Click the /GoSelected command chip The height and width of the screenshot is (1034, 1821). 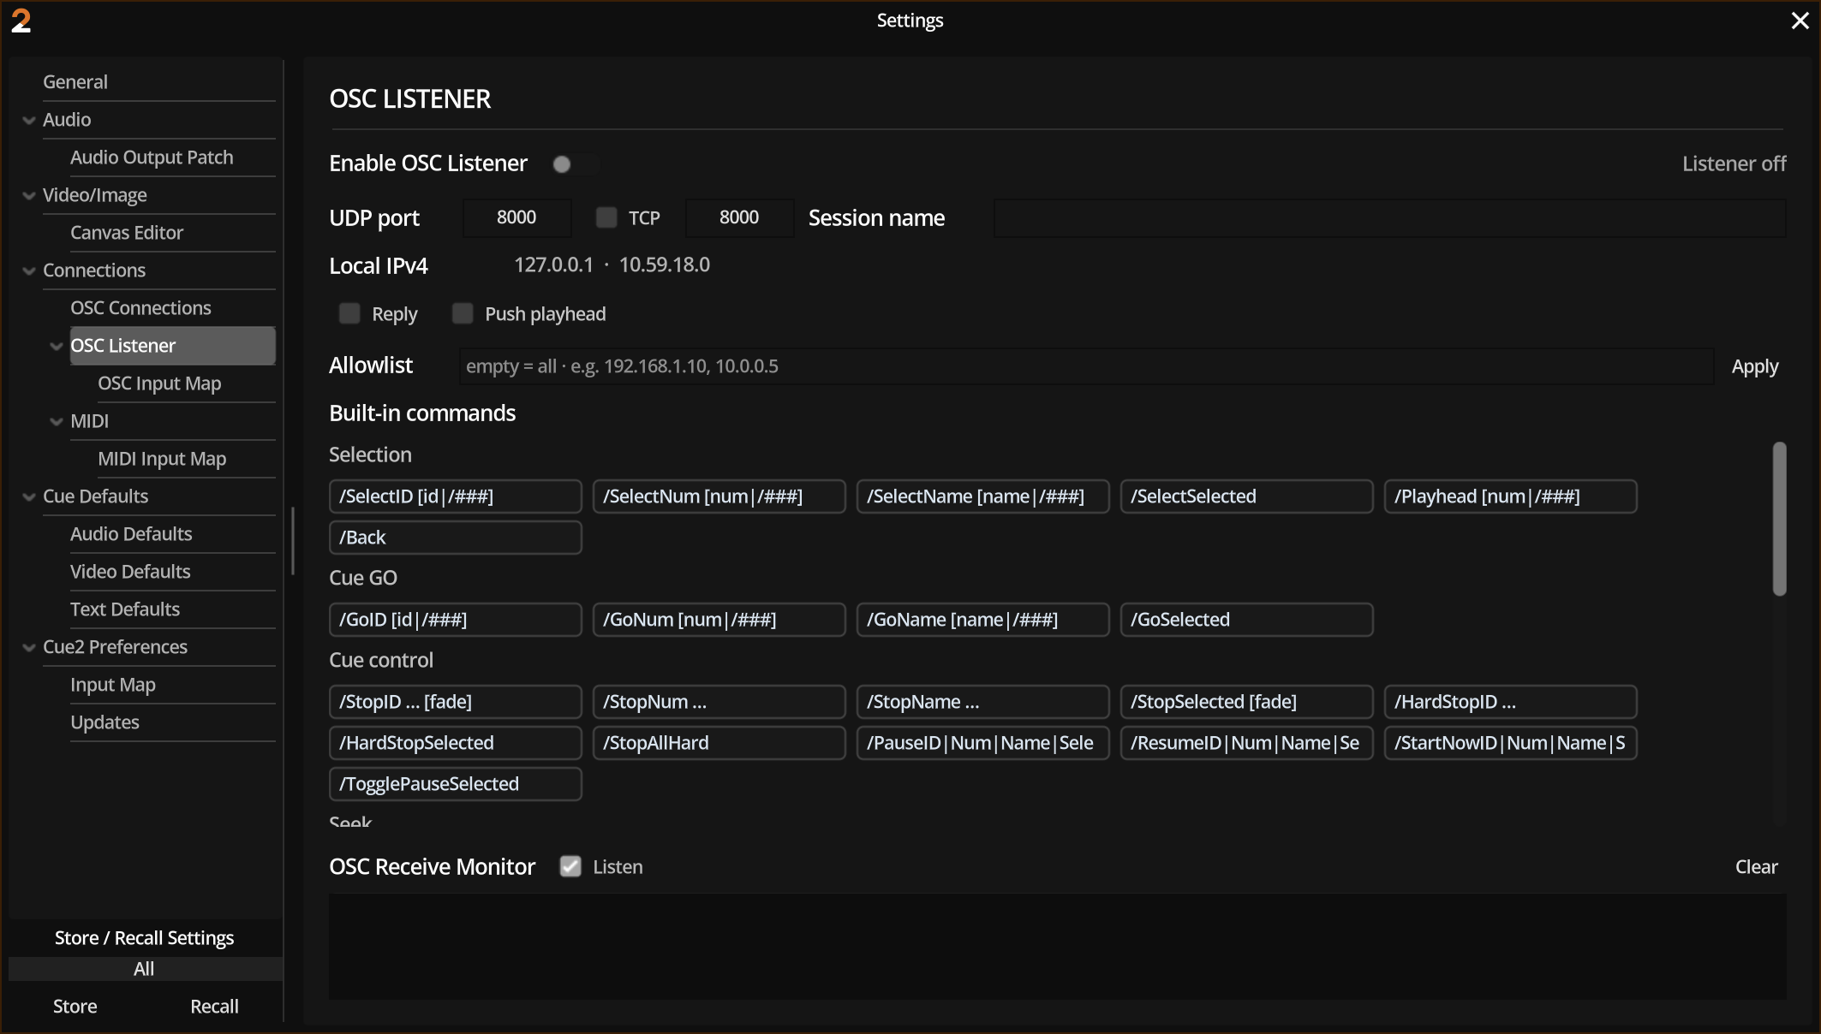coord(1247,620)
